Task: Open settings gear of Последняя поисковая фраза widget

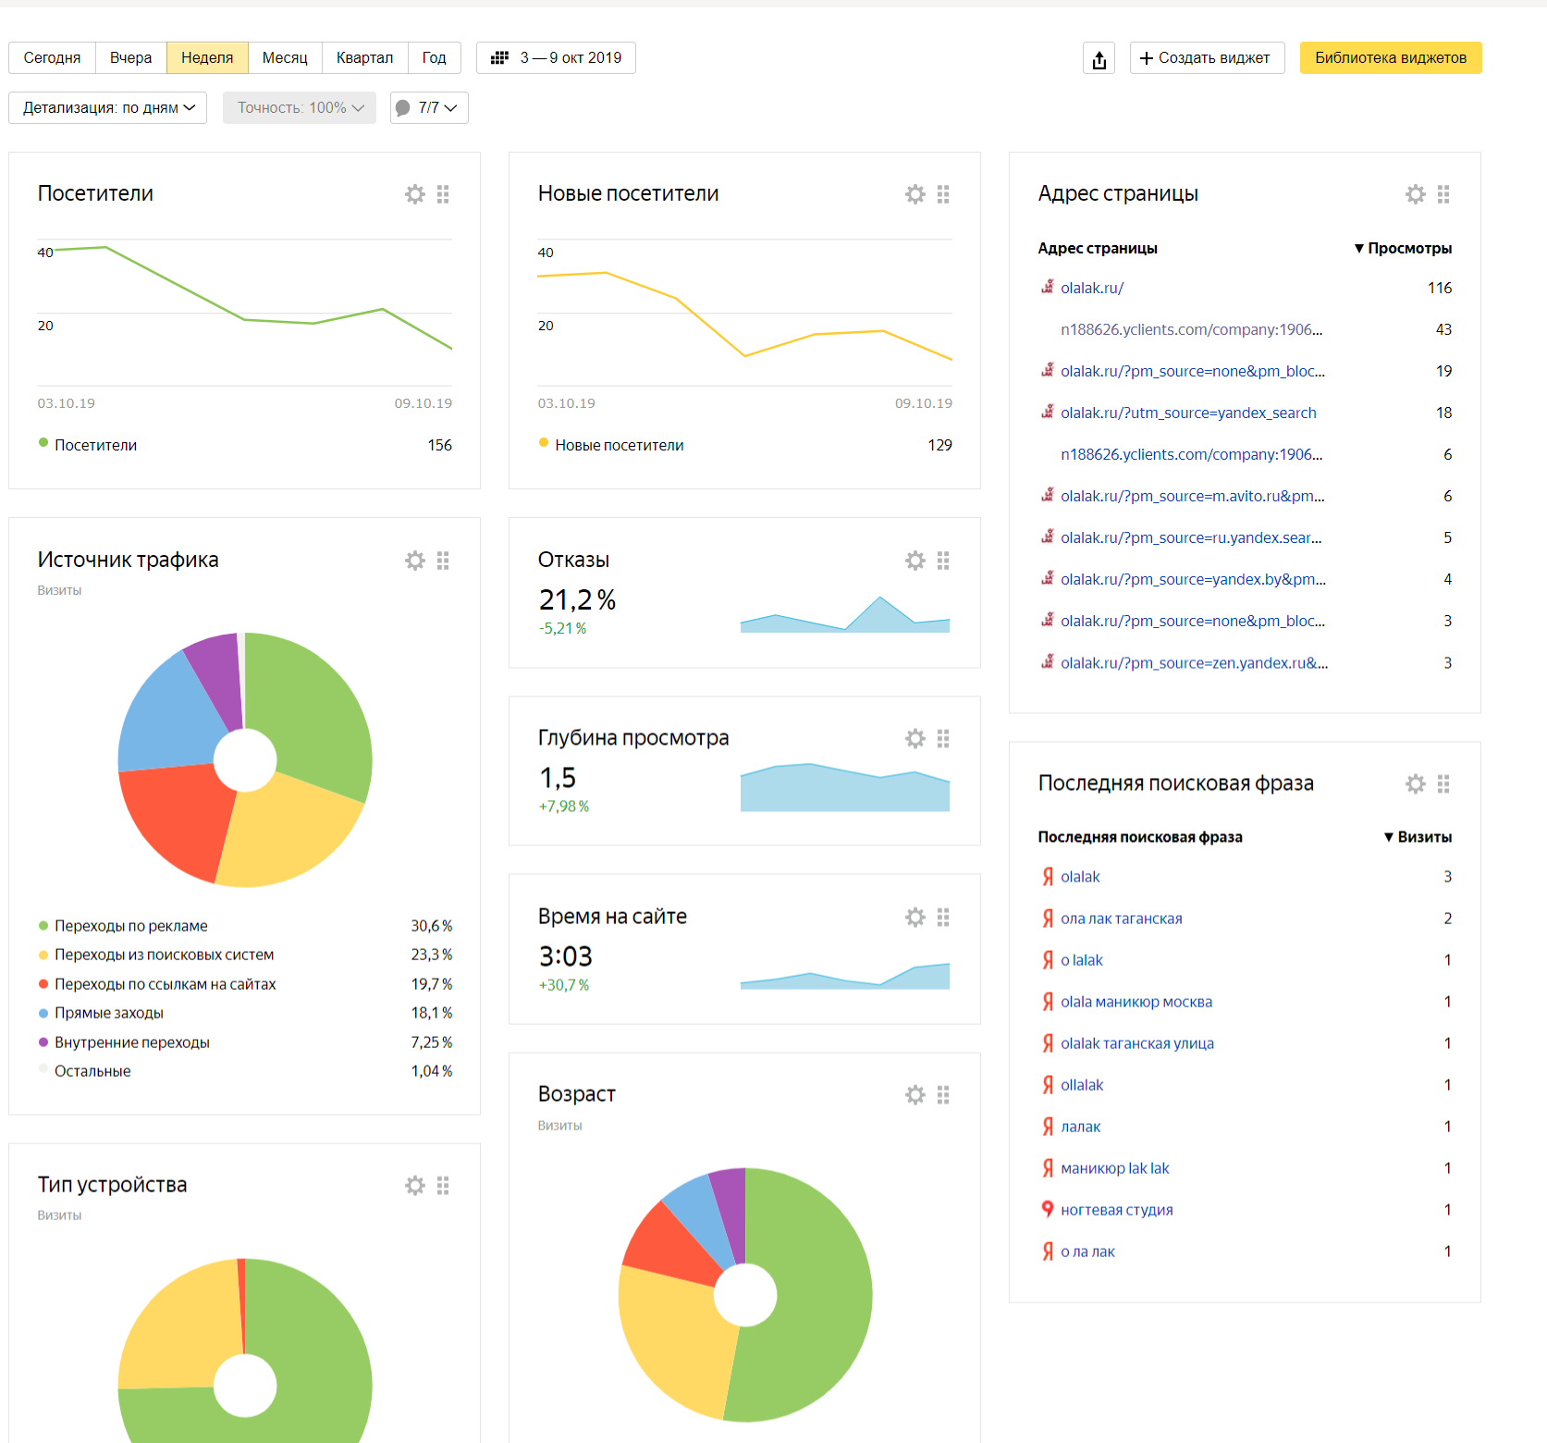Action: point(1416,784)
